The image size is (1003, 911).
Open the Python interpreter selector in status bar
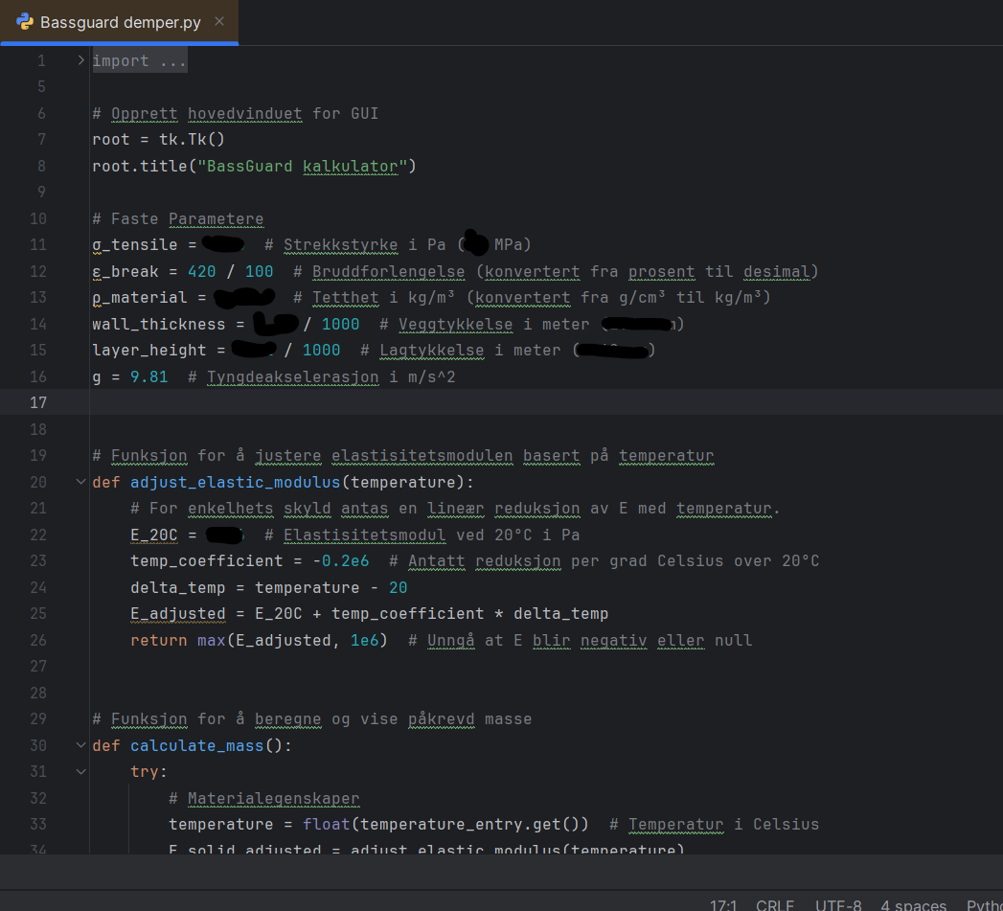(984, 905)
